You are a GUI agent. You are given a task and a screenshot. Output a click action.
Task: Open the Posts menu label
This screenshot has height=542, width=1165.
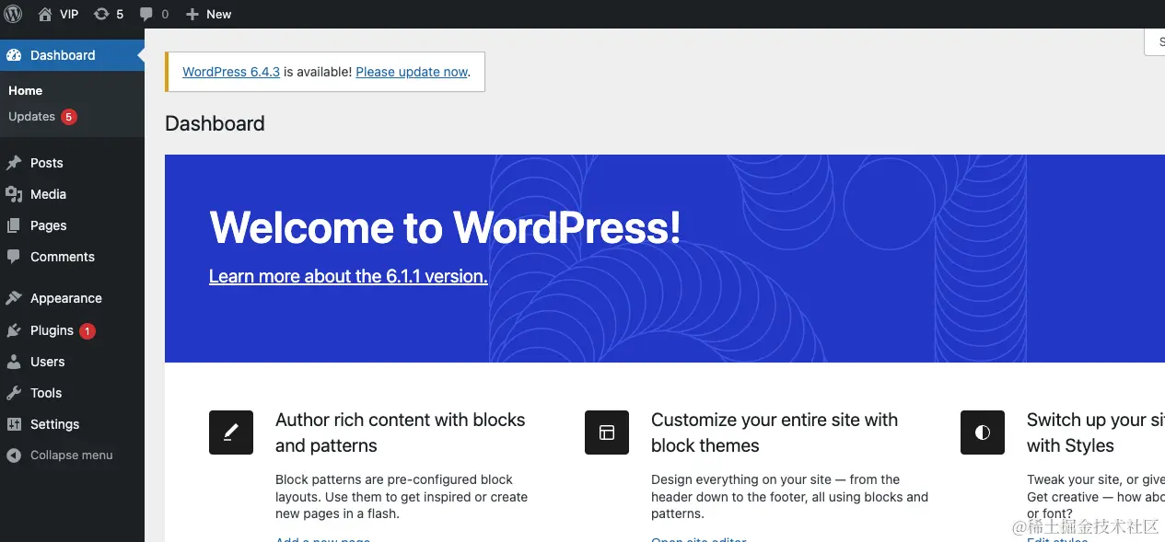point(47,163)
